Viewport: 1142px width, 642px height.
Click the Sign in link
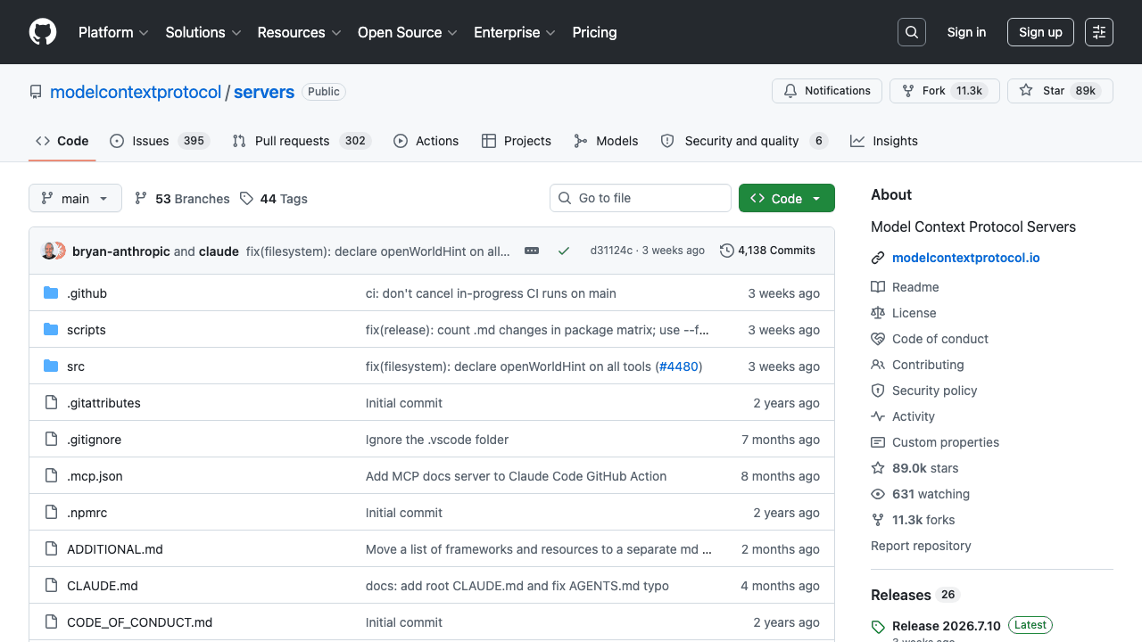coord(966,32)
